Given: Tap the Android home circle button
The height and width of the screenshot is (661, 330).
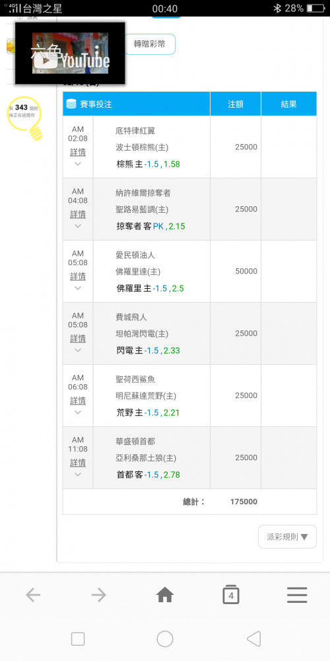Looking at the screenshot, I should click(165, 639).
